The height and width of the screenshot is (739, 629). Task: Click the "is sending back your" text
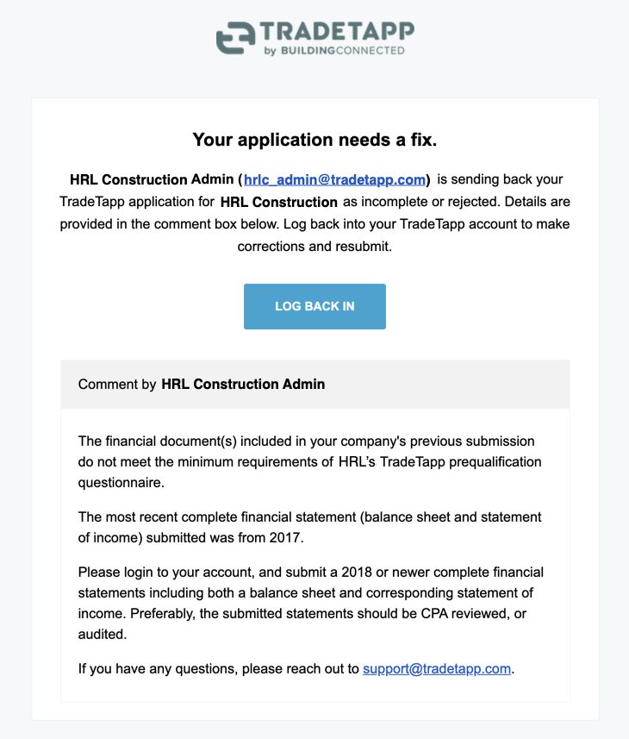500,180
